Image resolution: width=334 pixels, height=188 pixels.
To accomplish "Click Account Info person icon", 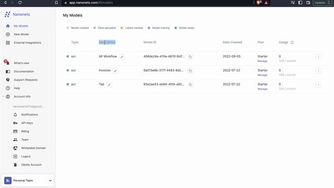I will [8, 97].
